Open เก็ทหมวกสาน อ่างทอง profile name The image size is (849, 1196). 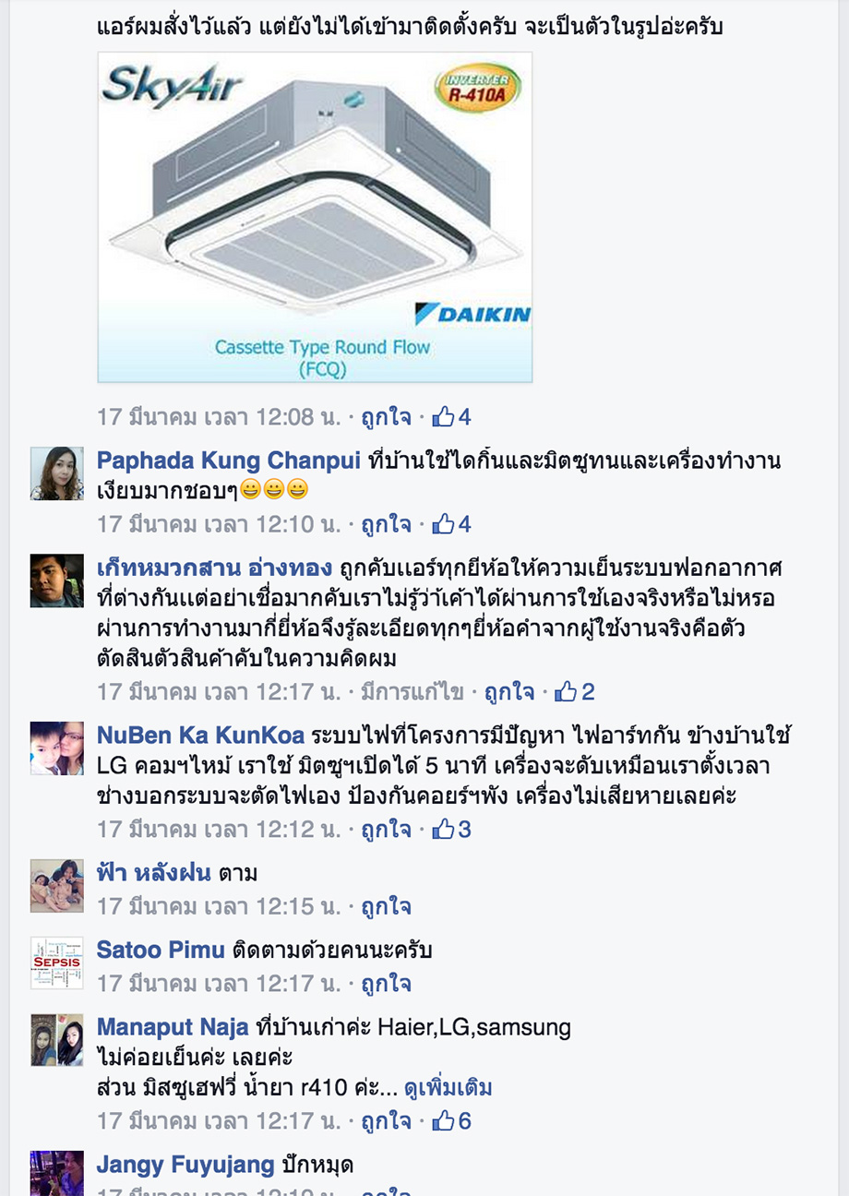(x=214, y=567)
